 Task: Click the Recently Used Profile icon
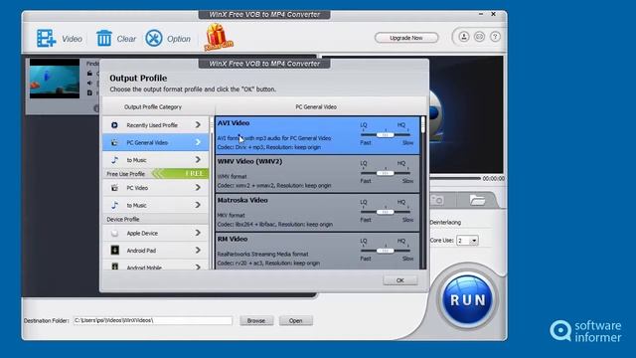[114, 125]
